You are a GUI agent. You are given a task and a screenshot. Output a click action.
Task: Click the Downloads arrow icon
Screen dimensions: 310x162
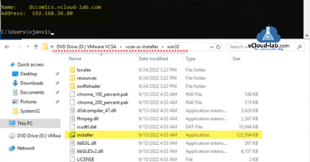15,83
